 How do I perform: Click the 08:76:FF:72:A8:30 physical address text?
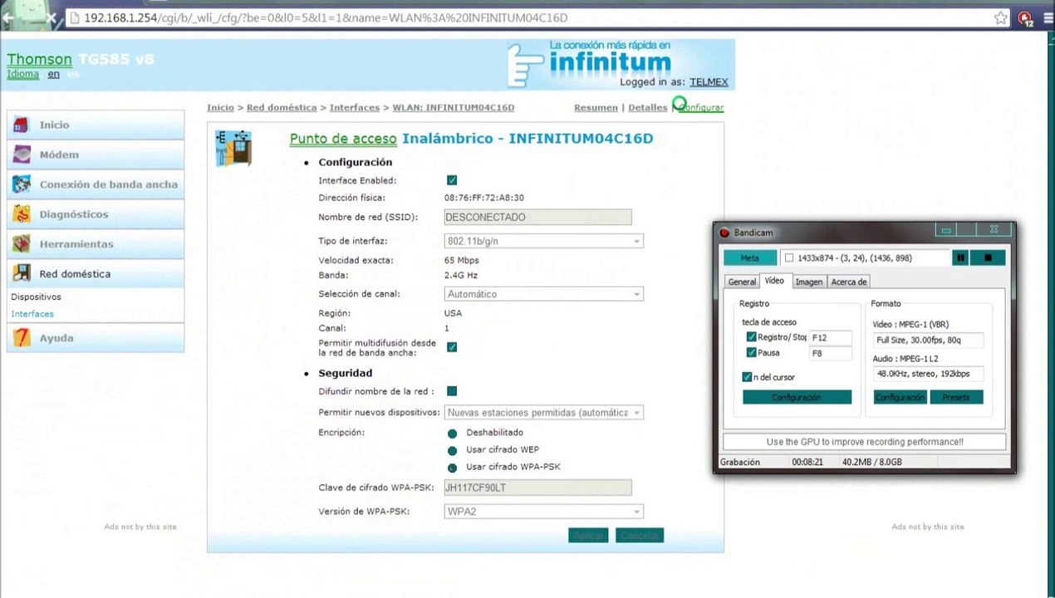click(x=484, y=198)
